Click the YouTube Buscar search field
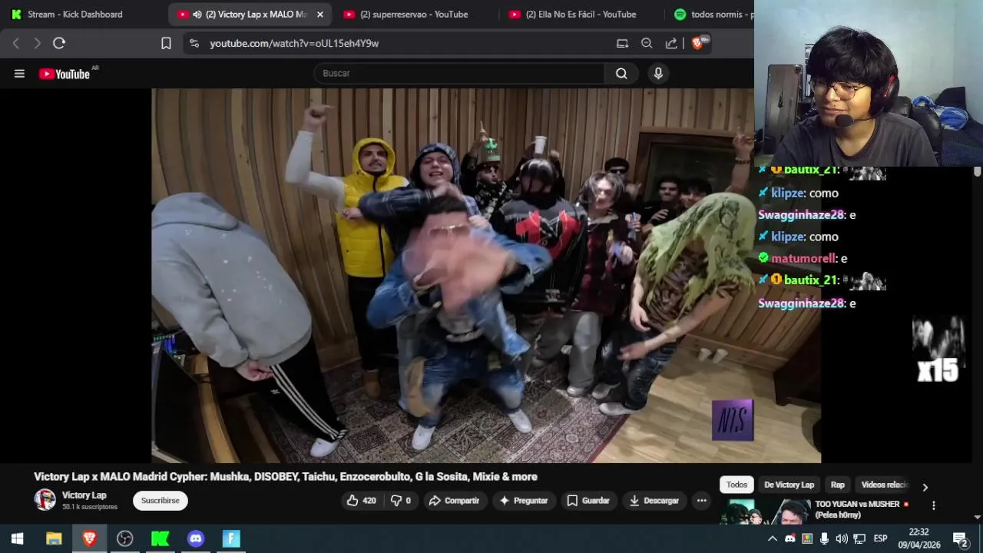Viewport: 983px width, 553px height. pyautogui.click(x=459, y=74)
